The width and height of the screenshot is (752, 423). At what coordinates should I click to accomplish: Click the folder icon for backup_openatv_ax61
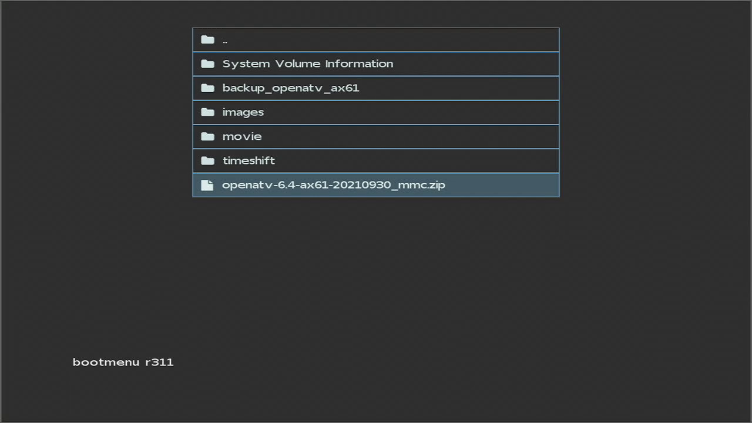pyautogui.click(x=207, y=88)
